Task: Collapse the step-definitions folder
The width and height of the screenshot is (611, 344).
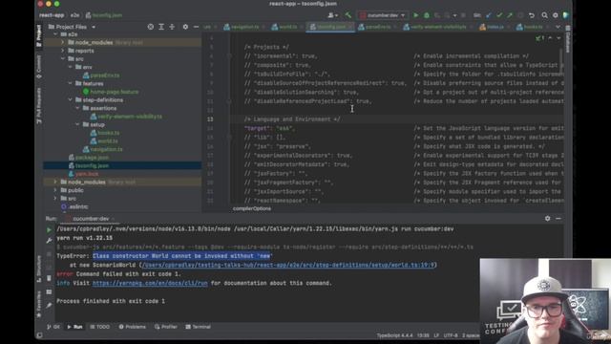Action: (x=70, y=99)
